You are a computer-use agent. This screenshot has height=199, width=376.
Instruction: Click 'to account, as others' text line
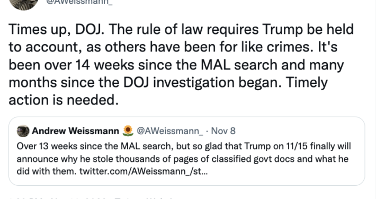[77, 47]
